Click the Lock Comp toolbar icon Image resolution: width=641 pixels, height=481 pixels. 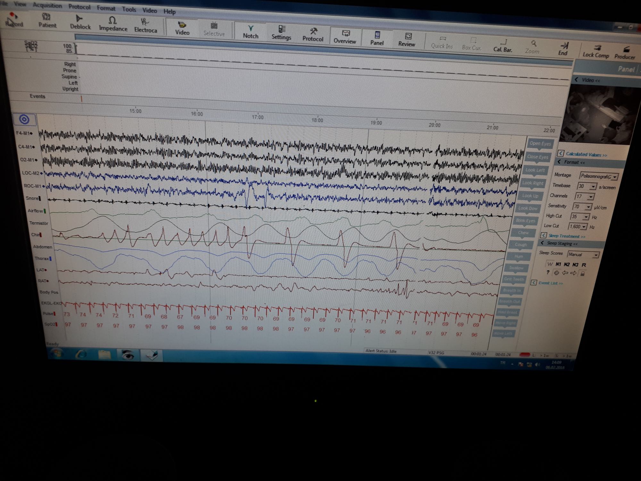coord(596,51)
